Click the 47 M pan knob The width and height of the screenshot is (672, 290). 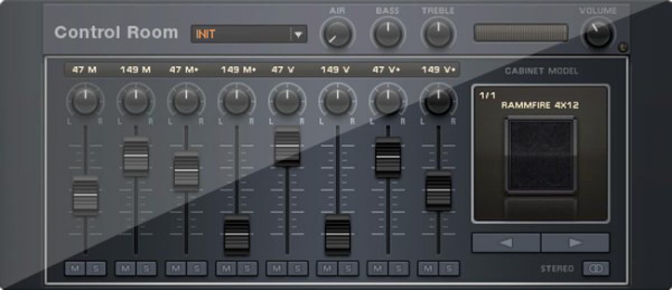point(85,101)
